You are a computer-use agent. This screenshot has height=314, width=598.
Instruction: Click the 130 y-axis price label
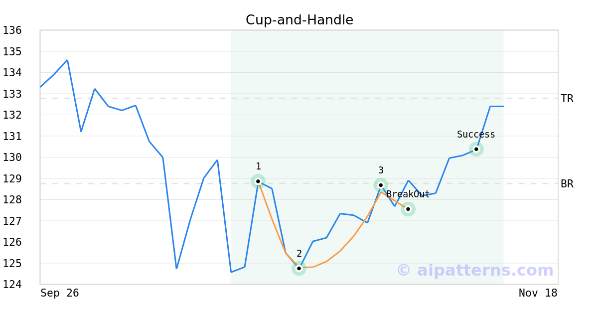(x=12, y=157)
